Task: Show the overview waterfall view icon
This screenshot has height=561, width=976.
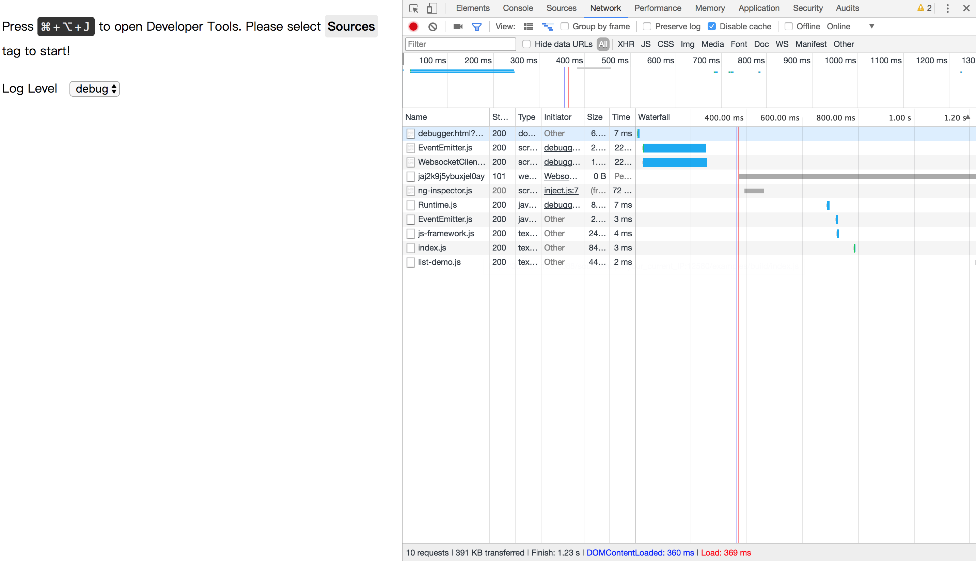Action: point(547,27)
